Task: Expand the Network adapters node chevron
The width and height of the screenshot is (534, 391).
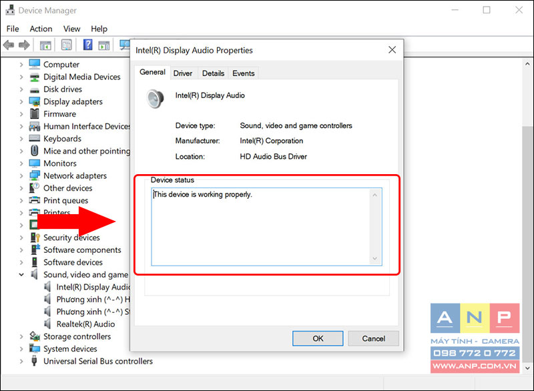Action: [x=21, y=175]
